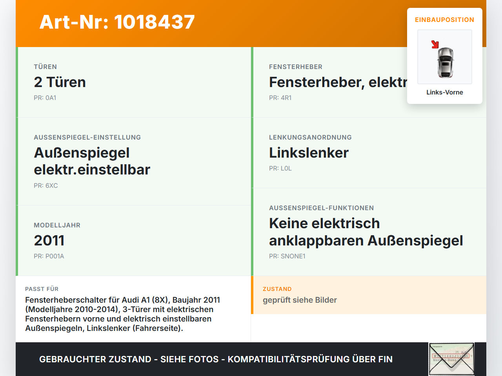
Task: Click the Linkslenker value
Action: (309, 153)
